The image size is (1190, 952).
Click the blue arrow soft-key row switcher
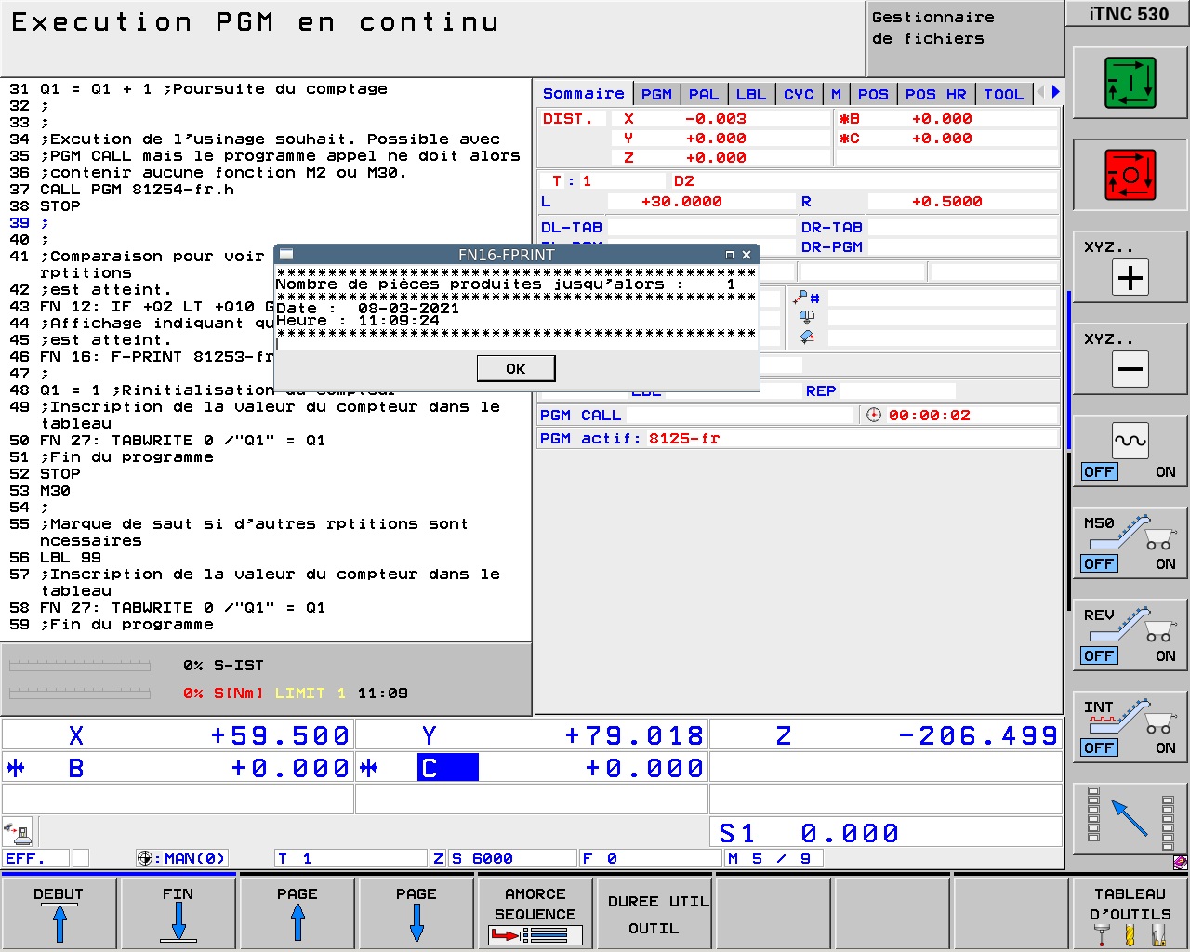point(1130,818)
